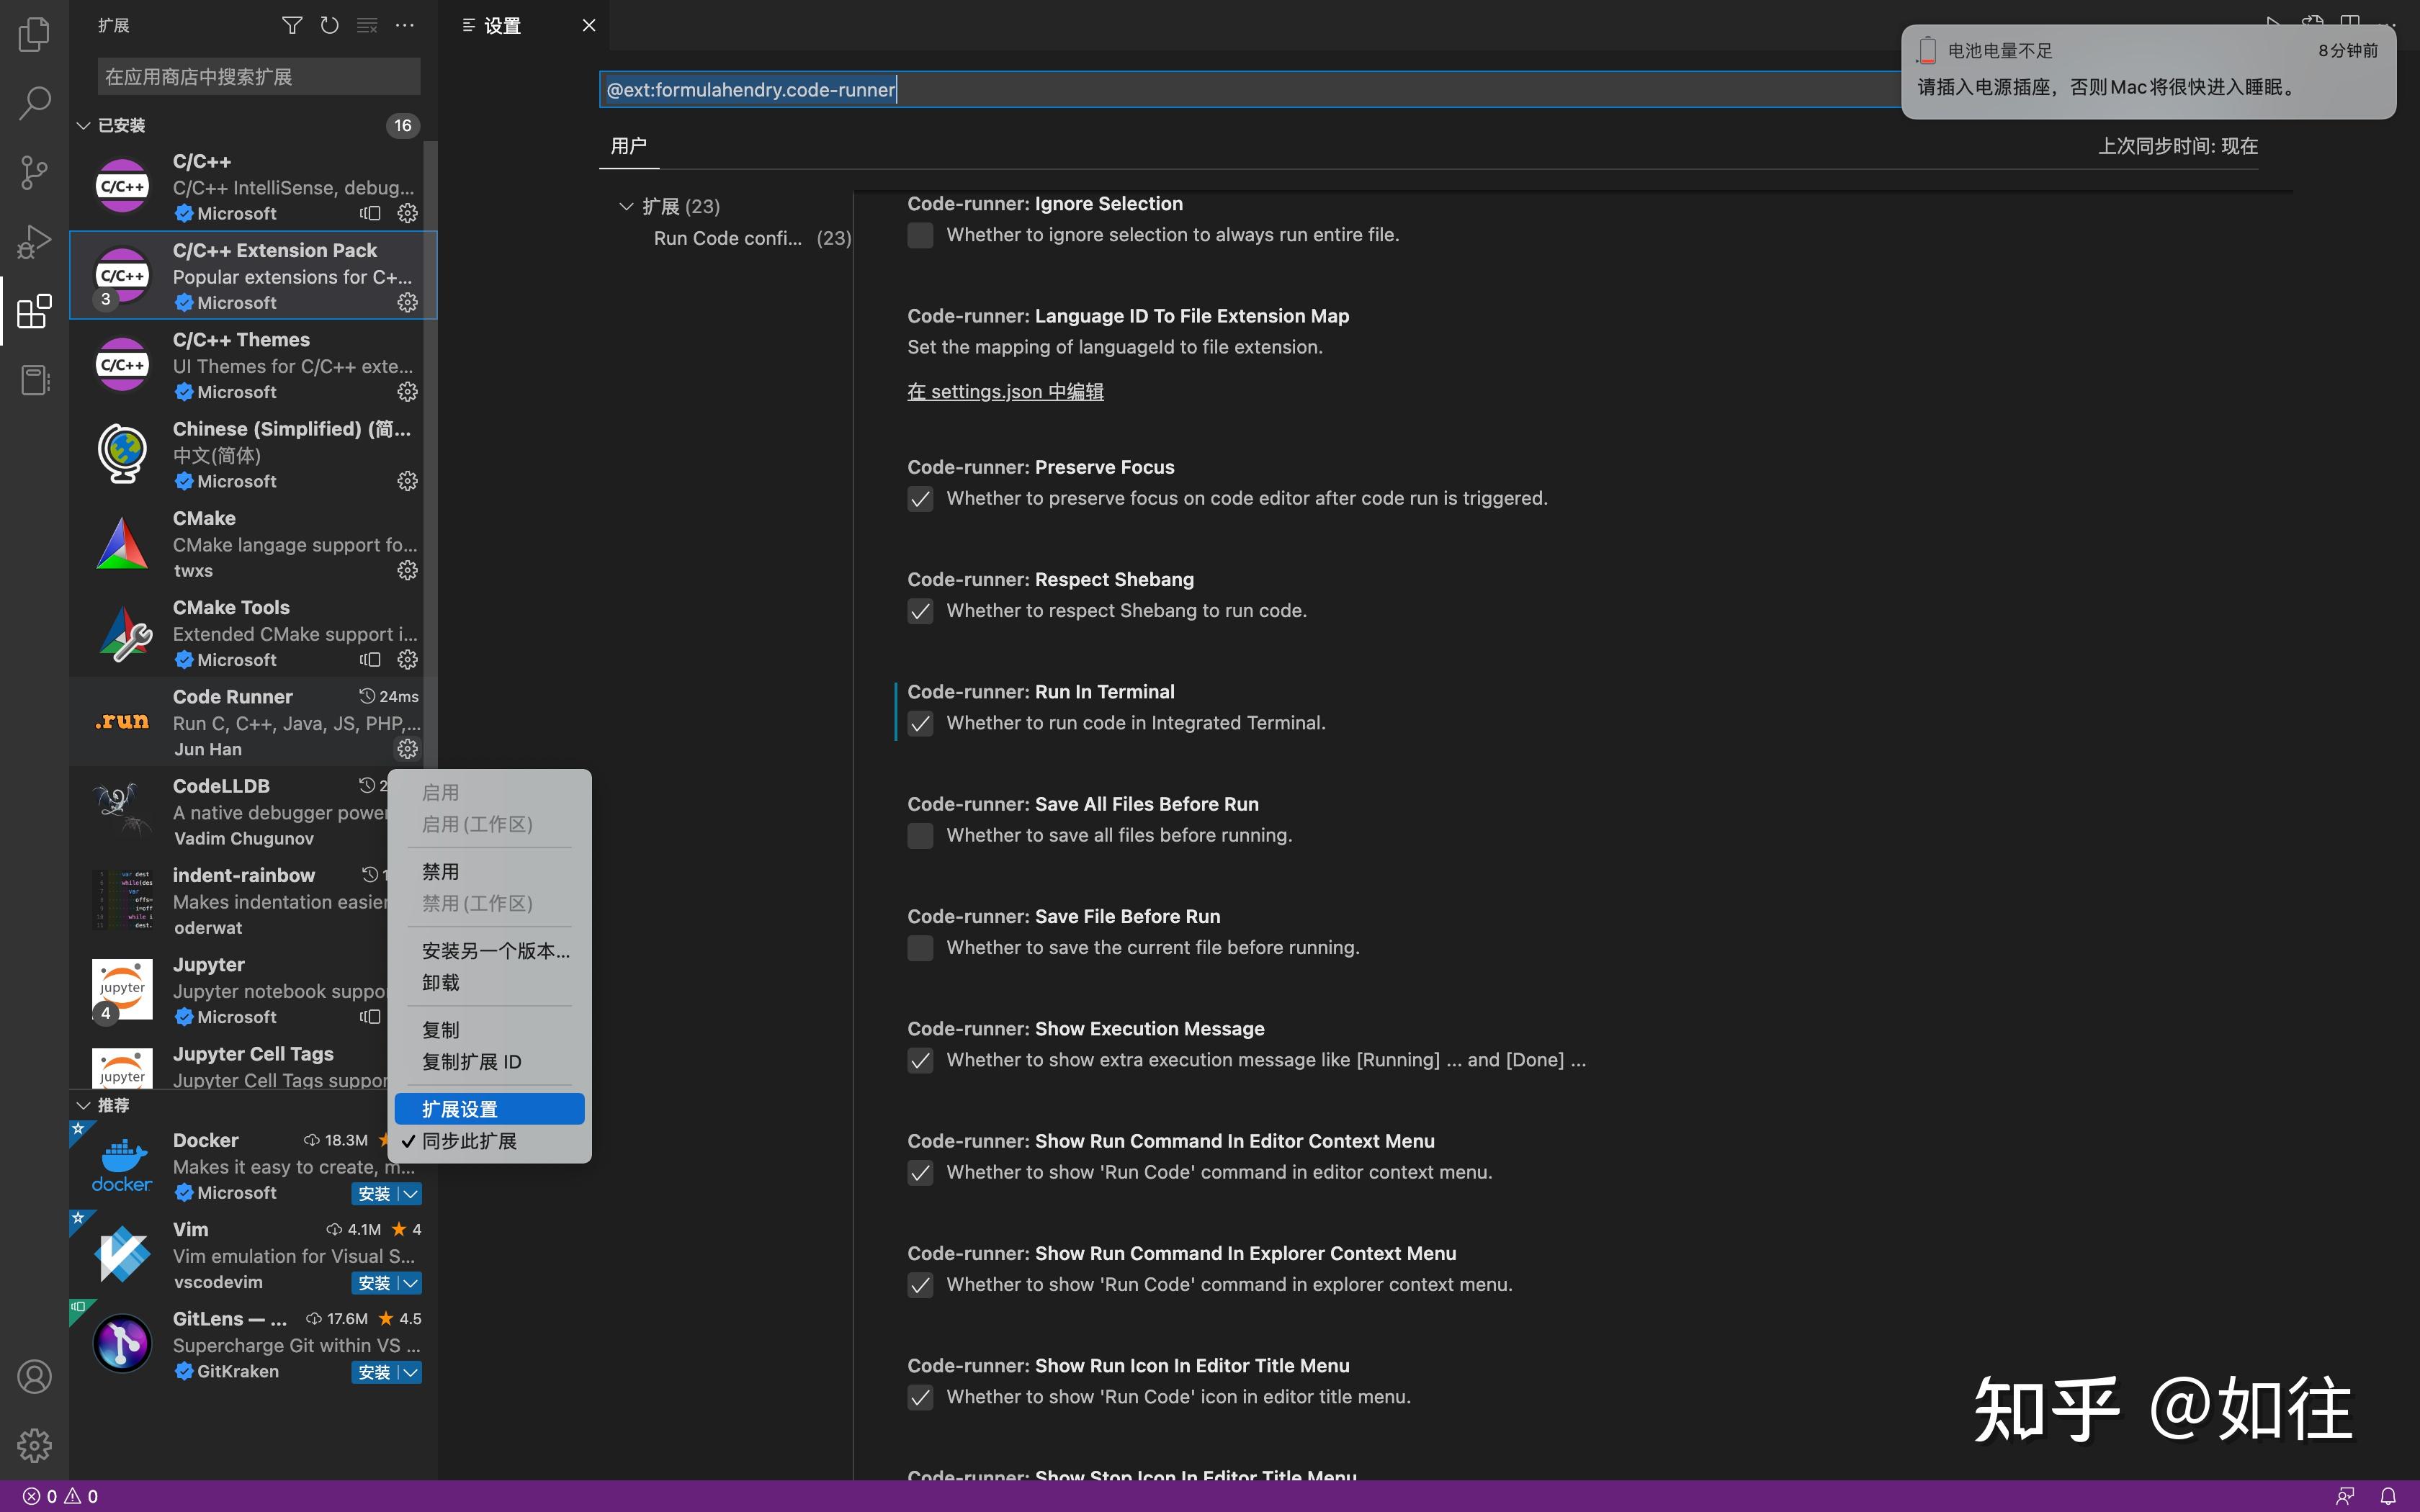
Task: Open the Run and Debug view
Action: tap(34, 241)
